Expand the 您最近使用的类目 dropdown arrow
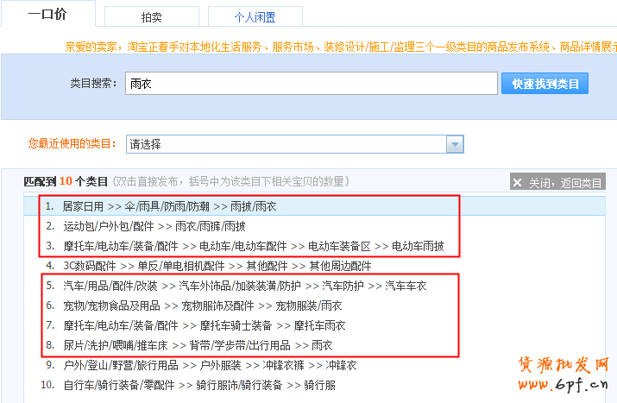Image resolution: width=617 pixels, height=403 pixels. 455,144
